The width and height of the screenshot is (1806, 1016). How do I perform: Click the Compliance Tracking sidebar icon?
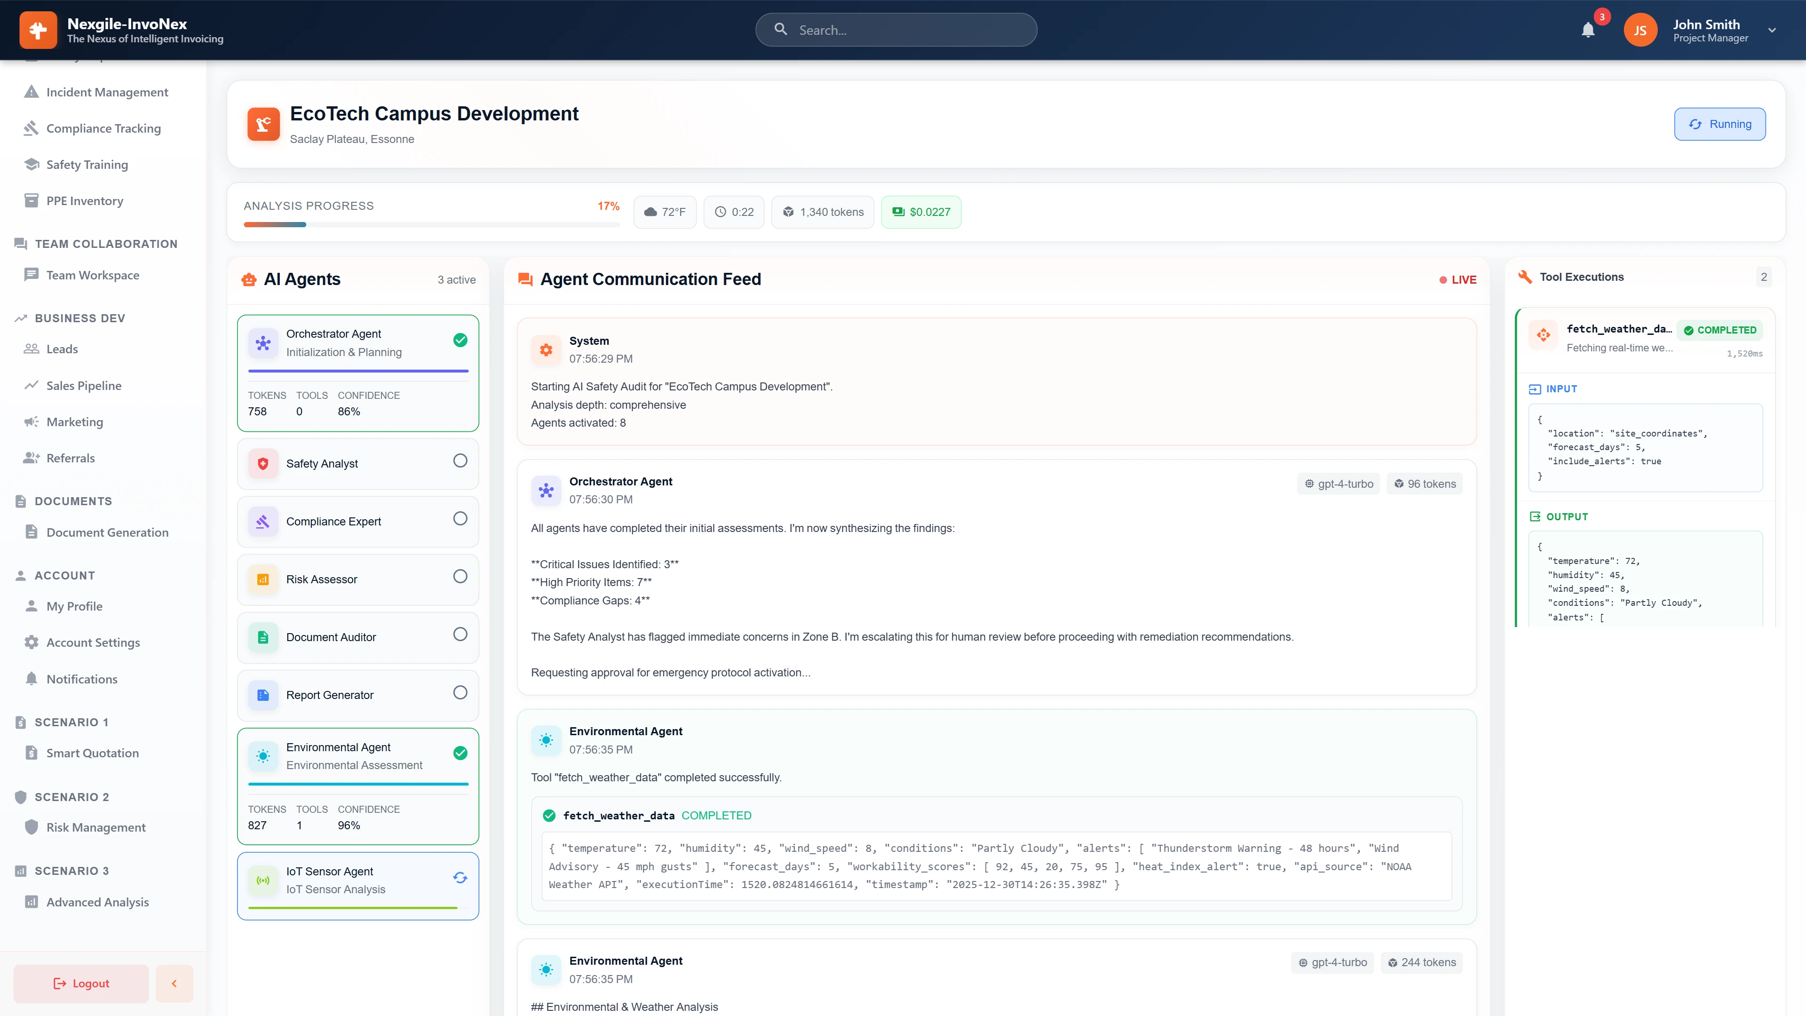31,127
